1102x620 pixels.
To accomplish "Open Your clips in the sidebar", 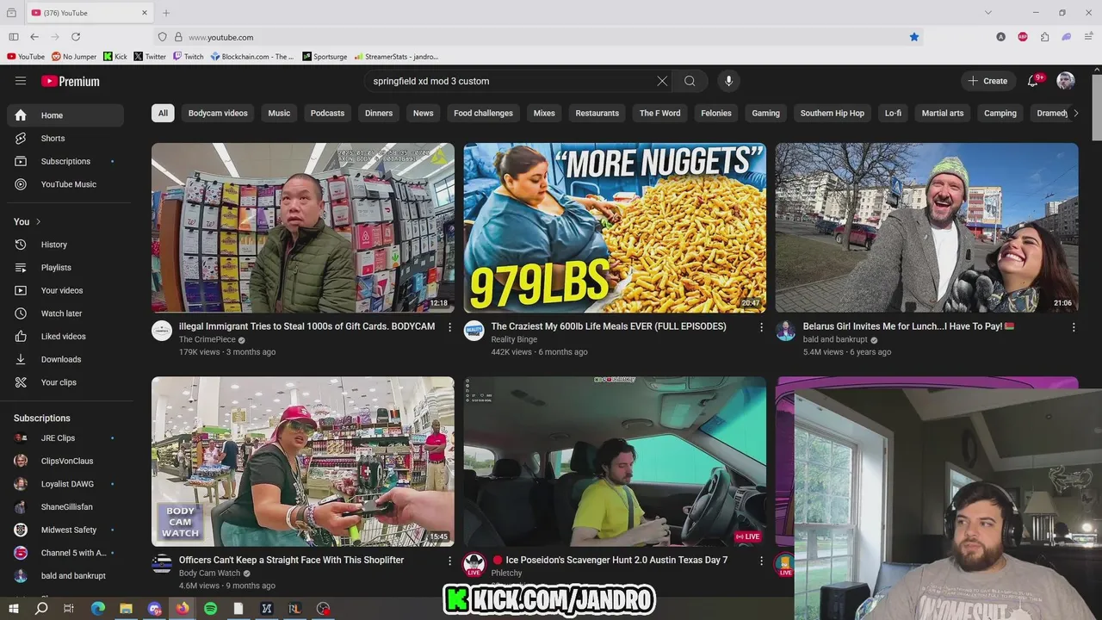I will (65, 382).
